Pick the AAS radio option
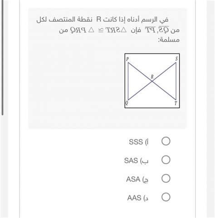This screenshot has width=215, height=218. (x=166, y=197)
